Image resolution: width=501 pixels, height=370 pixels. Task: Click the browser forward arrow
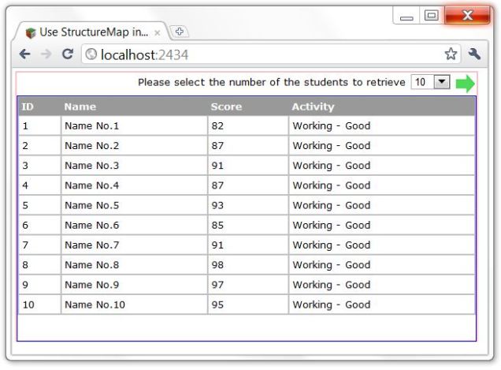[46, 54]
